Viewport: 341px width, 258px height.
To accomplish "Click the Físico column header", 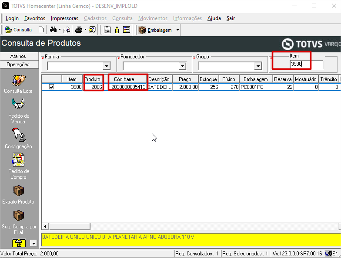I will (x=229, y=79).
